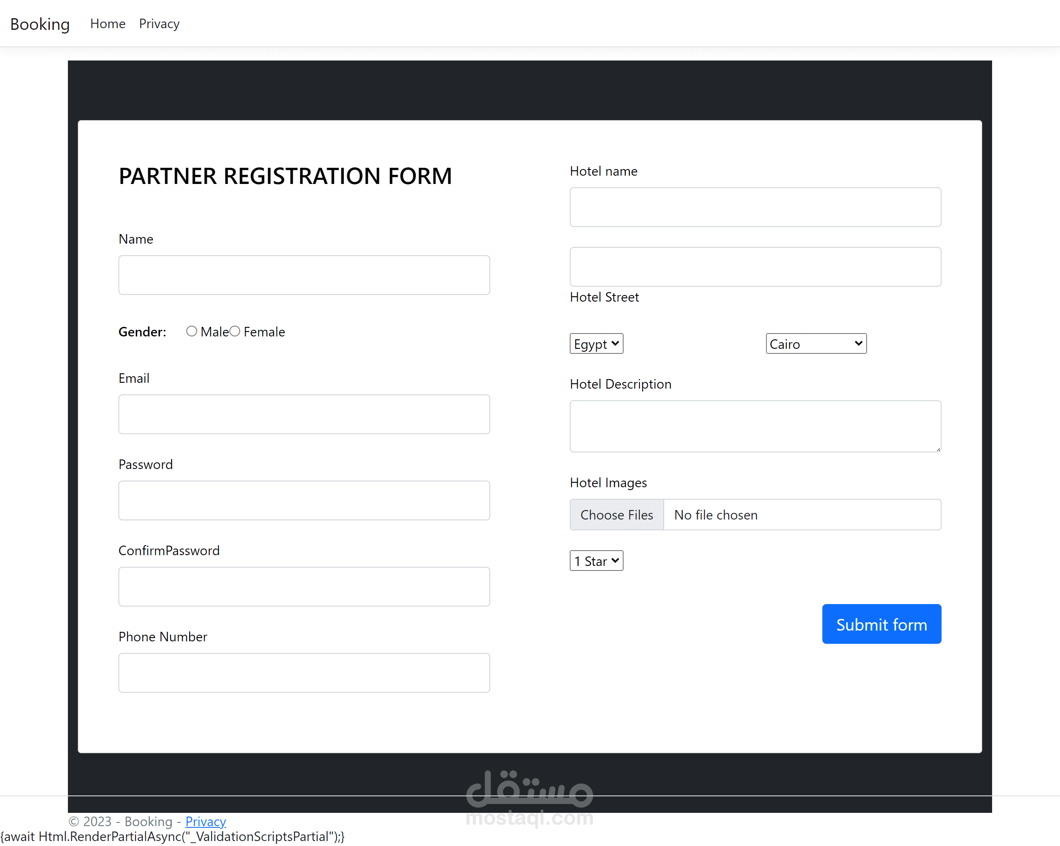Click the Booking brand logo text
Screen dimensions: 1060x846
tap(40, 24)
